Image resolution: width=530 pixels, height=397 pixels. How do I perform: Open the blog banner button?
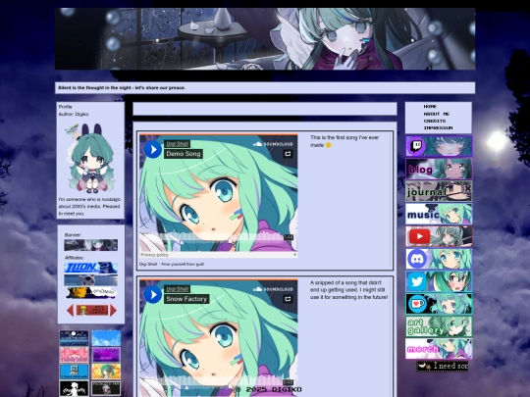[x=439, y=169]
